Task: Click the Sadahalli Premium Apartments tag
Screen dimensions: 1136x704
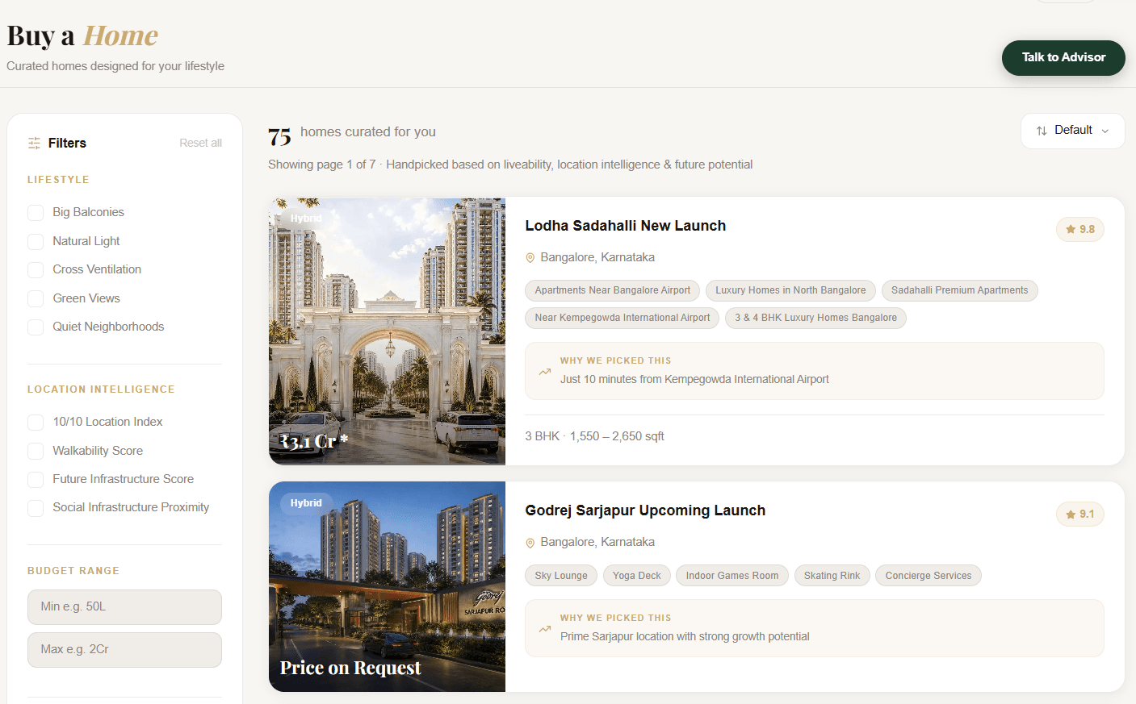Action: pyautogui.click(x=959, y=290)
